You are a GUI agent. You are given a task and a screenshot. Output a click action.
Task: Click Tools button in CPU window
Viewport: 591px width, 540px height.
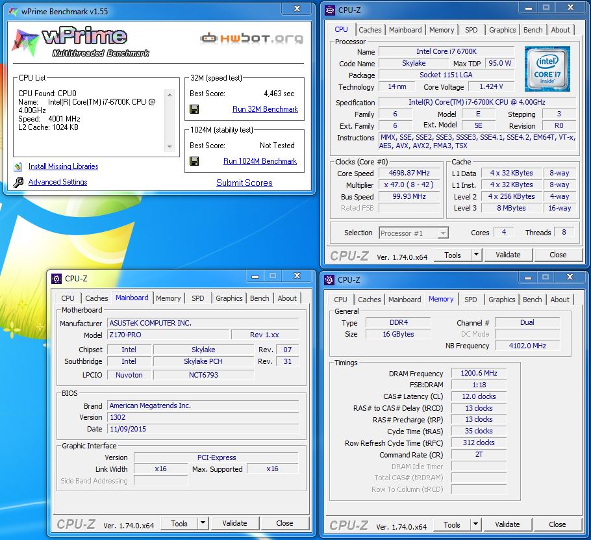[452, 255]
